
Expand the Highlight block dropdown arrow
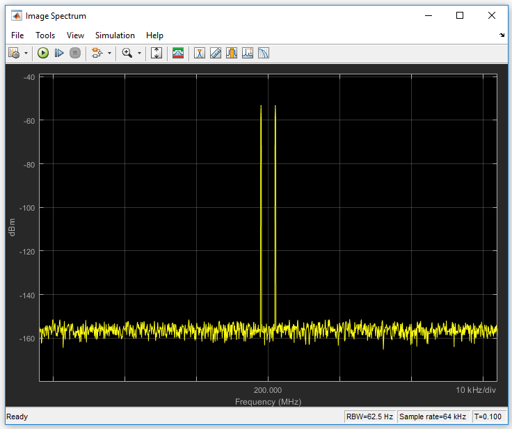click(x=109, y=53)
